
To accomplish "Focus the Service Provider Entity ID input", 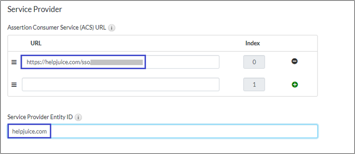I will click(181, 131).
